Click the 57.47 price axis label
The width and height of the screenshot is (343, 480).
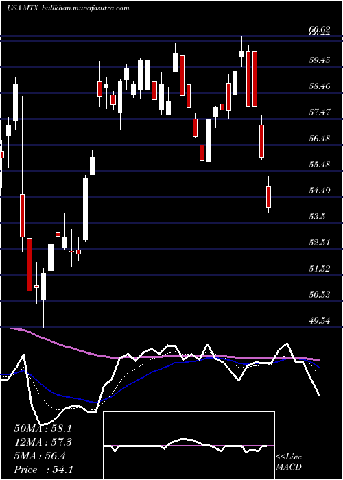tap(320, 112)
